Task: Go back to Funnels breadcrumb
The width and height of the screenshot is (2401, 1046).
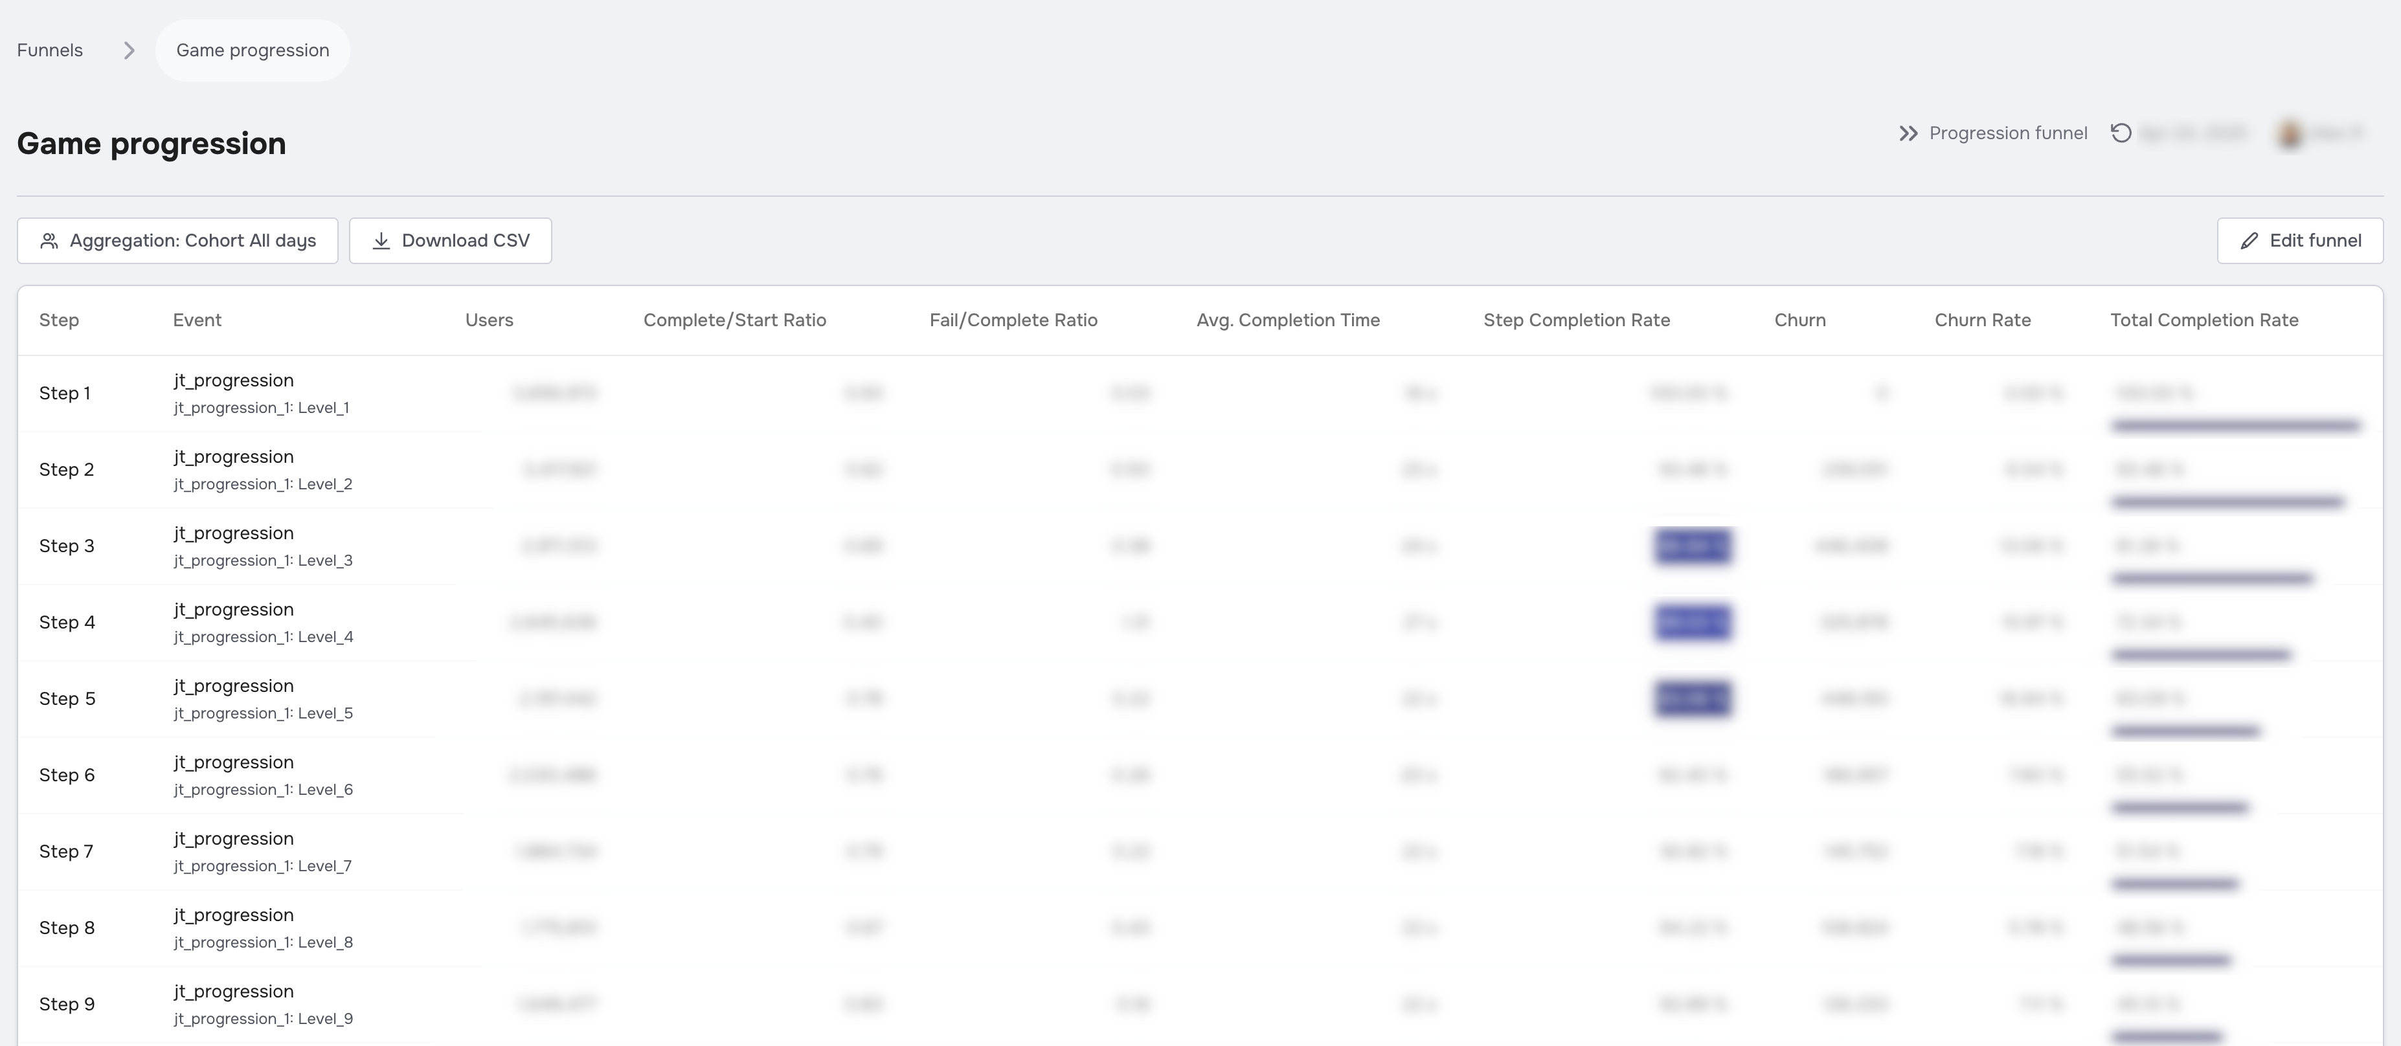Action: coord(49,50)
